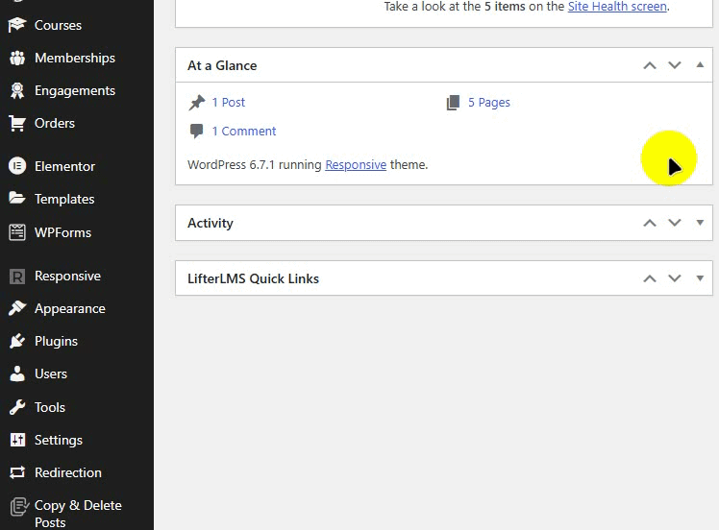Click the Tools wrench icon
Screen dimensions: 719x530
(x=17, y=407)
